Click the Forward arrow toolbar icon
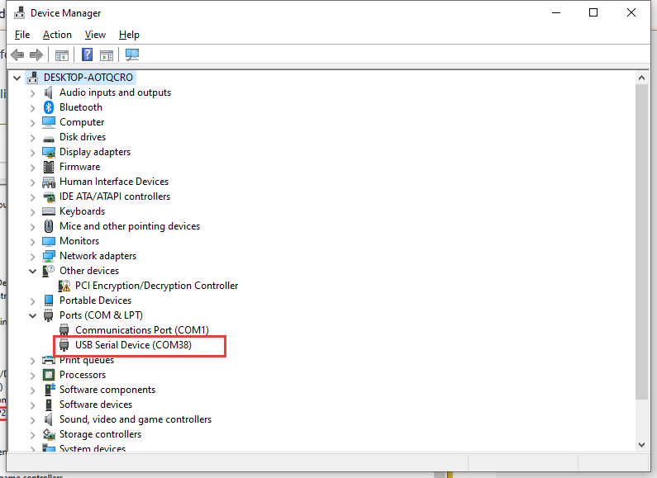657x478 pixels. (x=36, y=54)
